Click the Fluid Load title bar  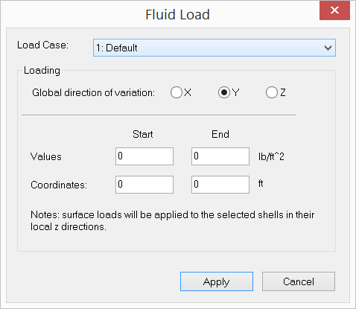[x=177, y=14]
